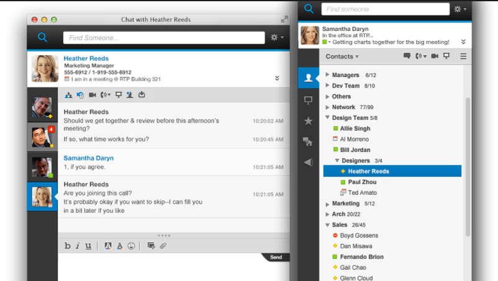The width and height of the screenshot is (498, 281).
Task: Select chat thumbnail with 4 unread badge
Action: pyautogui.click(x=43, y=137)
